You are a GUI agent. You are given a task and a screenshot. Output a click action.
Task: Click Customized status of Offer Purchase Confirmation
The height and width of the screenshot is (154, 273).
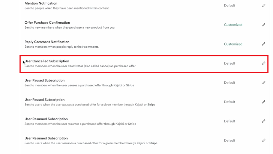pos(233,25)
